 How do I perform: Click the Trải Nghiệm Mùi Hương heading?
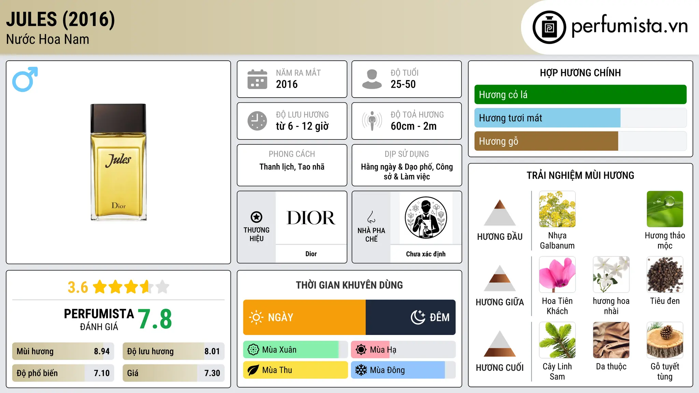[x=580, y=175]
